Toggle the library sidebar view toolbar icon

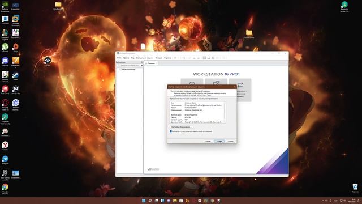(204, 58)
